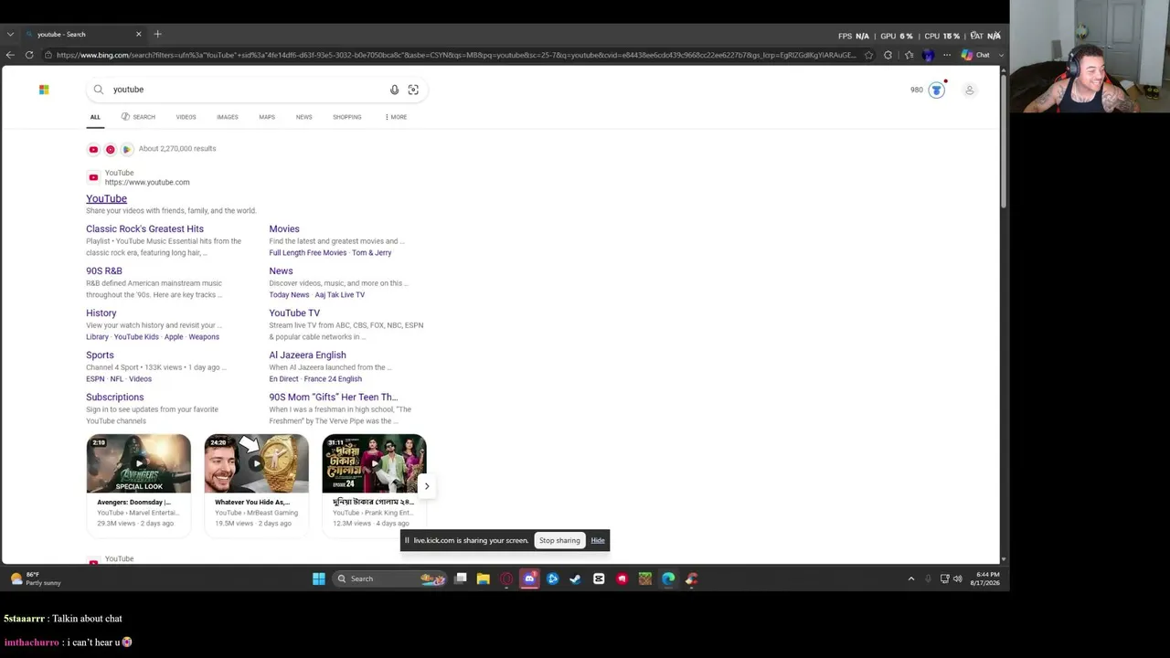1170x658 pixels.
Task: Play the Episode 24 video thumbnail
Action: click(x=374, y=464)
